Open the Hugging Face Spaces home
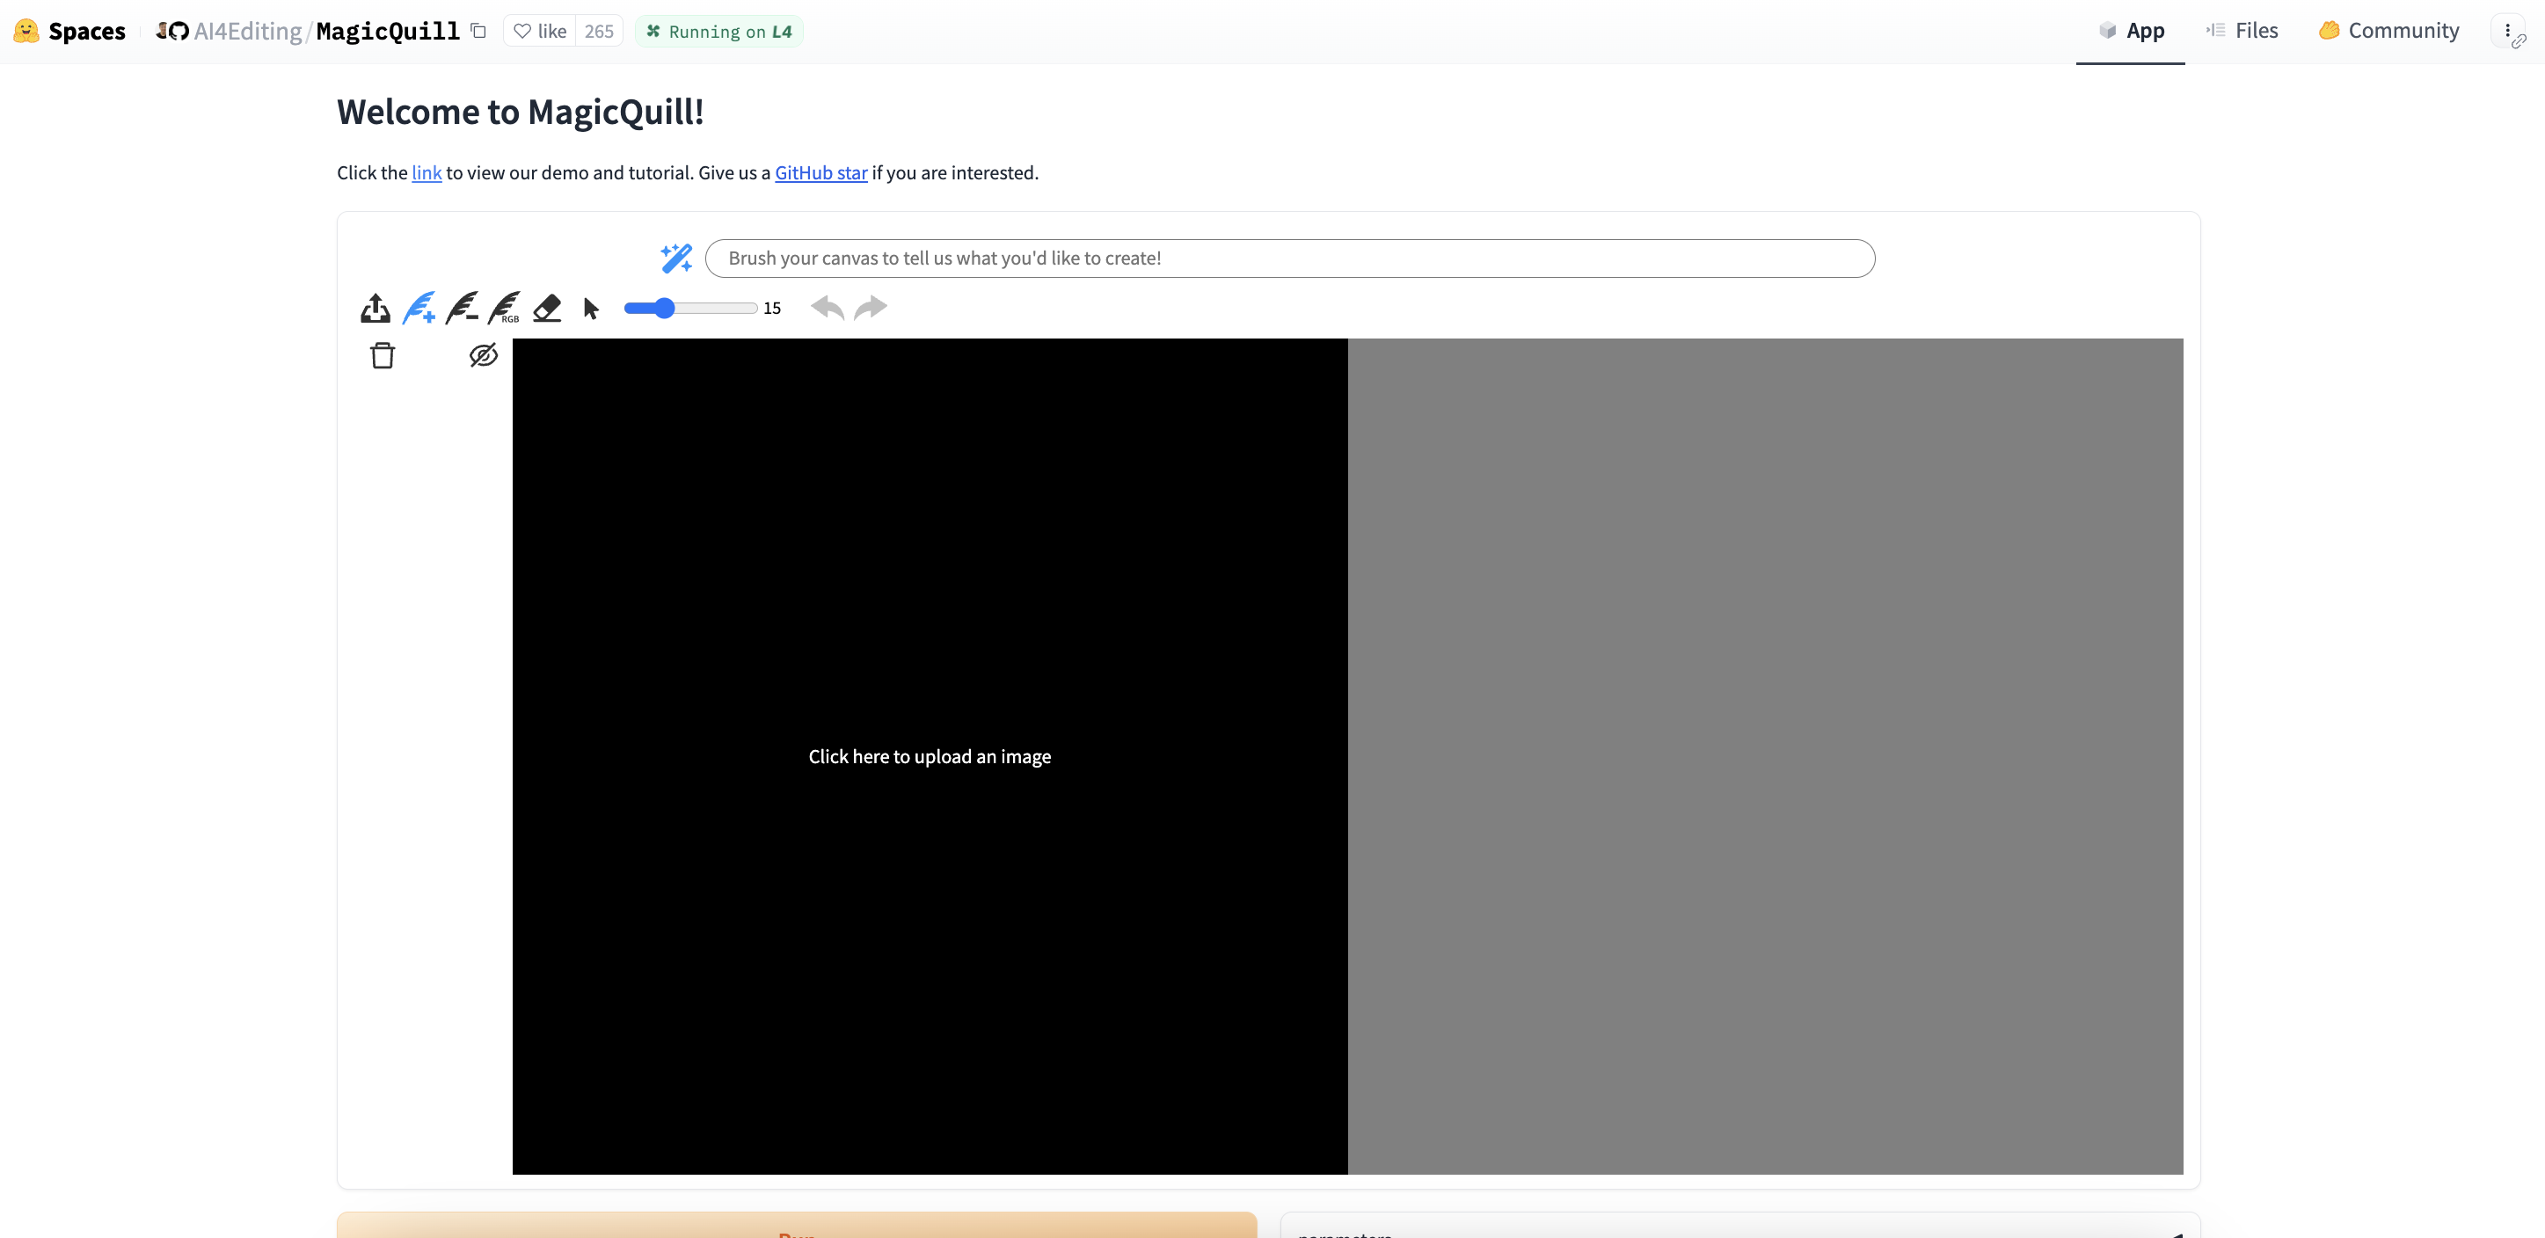Screen dimensions: 2545x1238 pyautogui.click(x=87, y=32)
